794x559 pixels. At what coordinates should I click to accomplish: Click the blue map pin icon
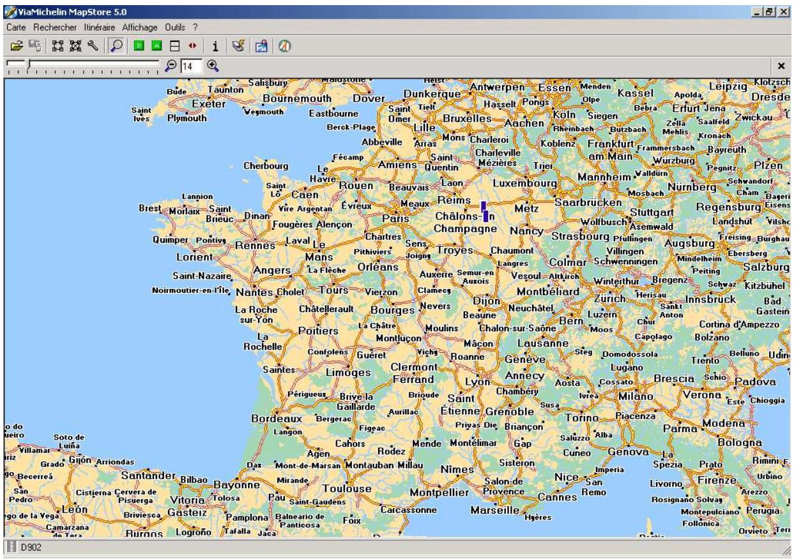pyautogui.click(x=261, y=46)
